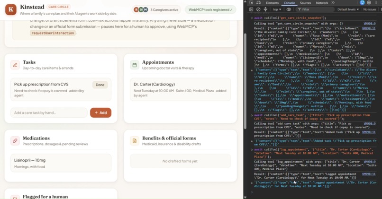The height and width of the screenshot is (199, 382).
Task: Click the Flagged for a human heading
Action: coord(45,196)
